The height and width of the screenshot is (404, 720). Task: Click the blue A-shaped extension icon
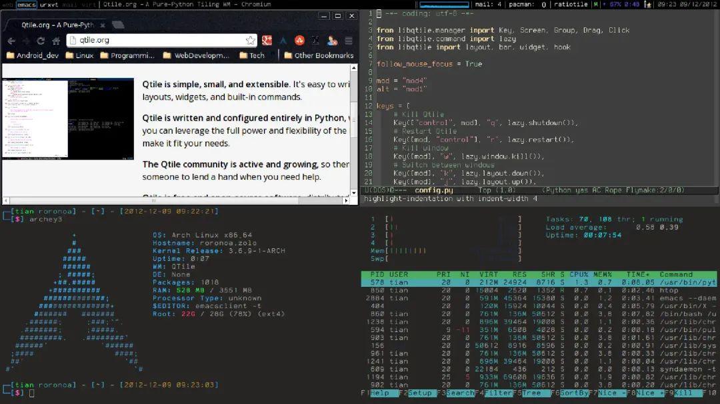click(283, 40)
